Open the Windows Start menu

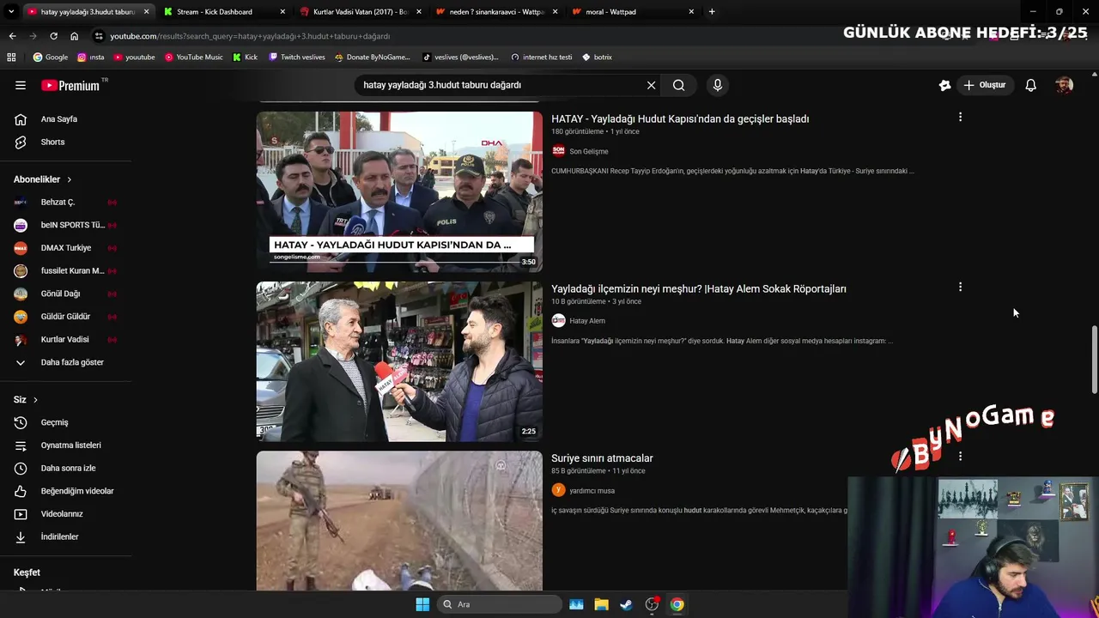(x=422, y=604)
